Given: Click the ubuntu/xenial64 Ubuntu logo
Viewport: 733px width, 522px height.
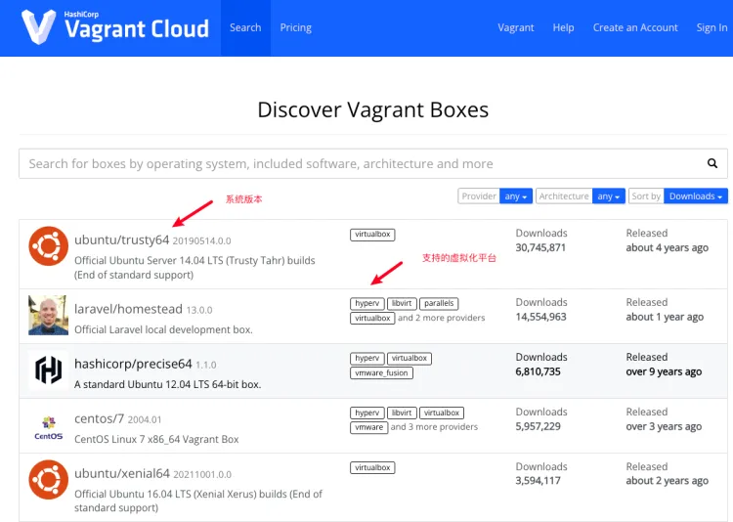Looking at the screenshot, I should 48,480.
